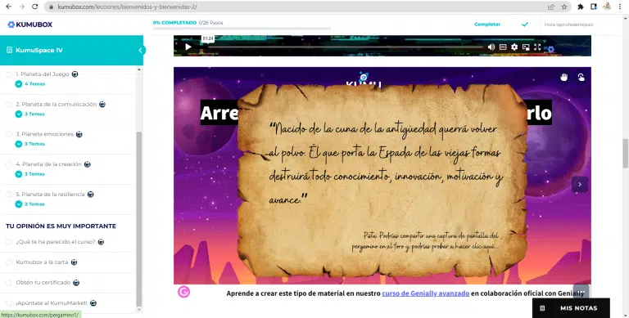Toggle closed captions on the video

click(503, 47)
